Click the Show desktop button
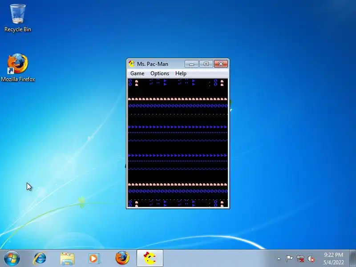The image size is (356, 267). click(x=353, y=259)
